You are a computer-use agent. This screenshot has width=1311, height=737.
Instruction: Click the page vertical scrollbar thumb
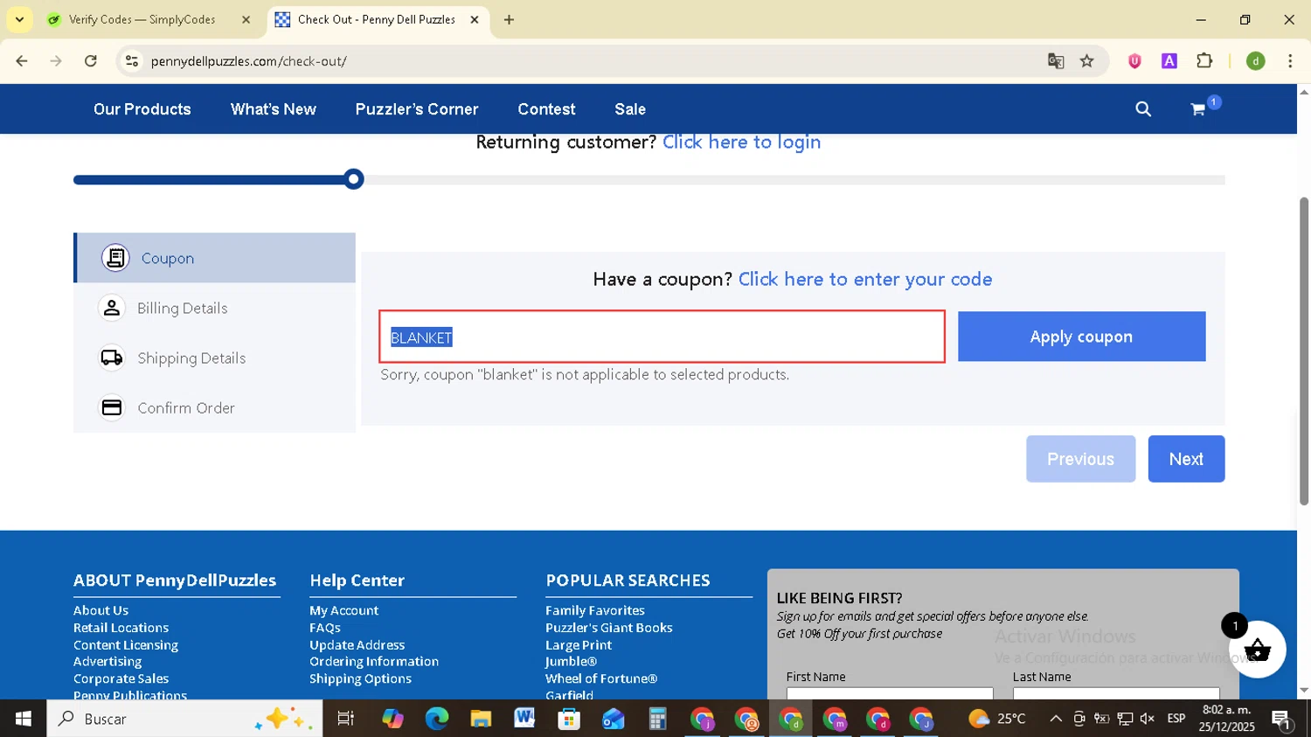pyautogui.click(x=1304, y=350)
